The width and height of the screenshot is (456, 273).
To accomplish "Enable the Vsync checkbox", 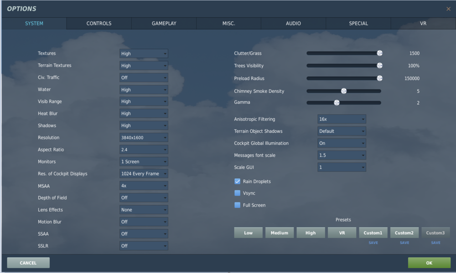I will click(237, 193).
